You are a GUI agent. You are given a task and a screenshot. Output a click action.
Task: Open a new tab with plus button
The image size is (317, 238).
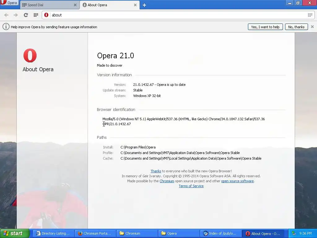tap(144, 5)
